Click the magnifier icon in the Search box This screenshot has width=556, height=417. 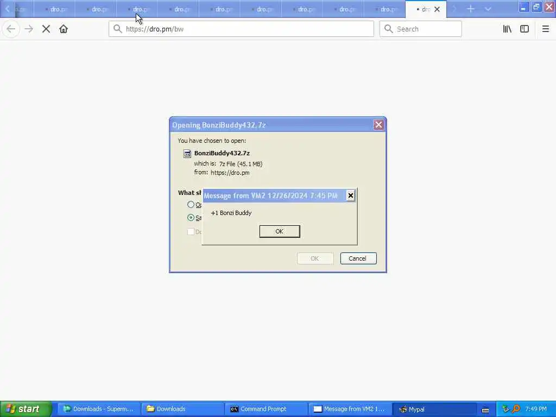tap(389, 29)
